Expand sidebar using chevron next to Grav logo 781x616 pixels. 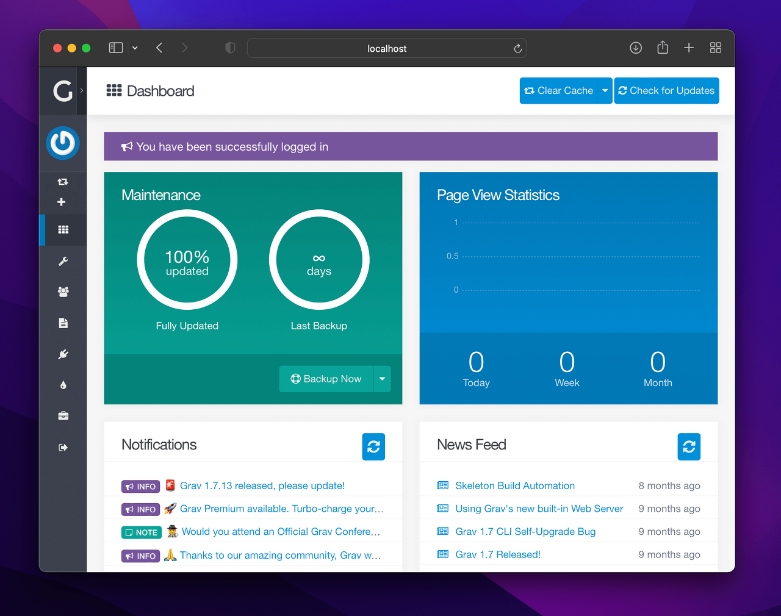82,91
